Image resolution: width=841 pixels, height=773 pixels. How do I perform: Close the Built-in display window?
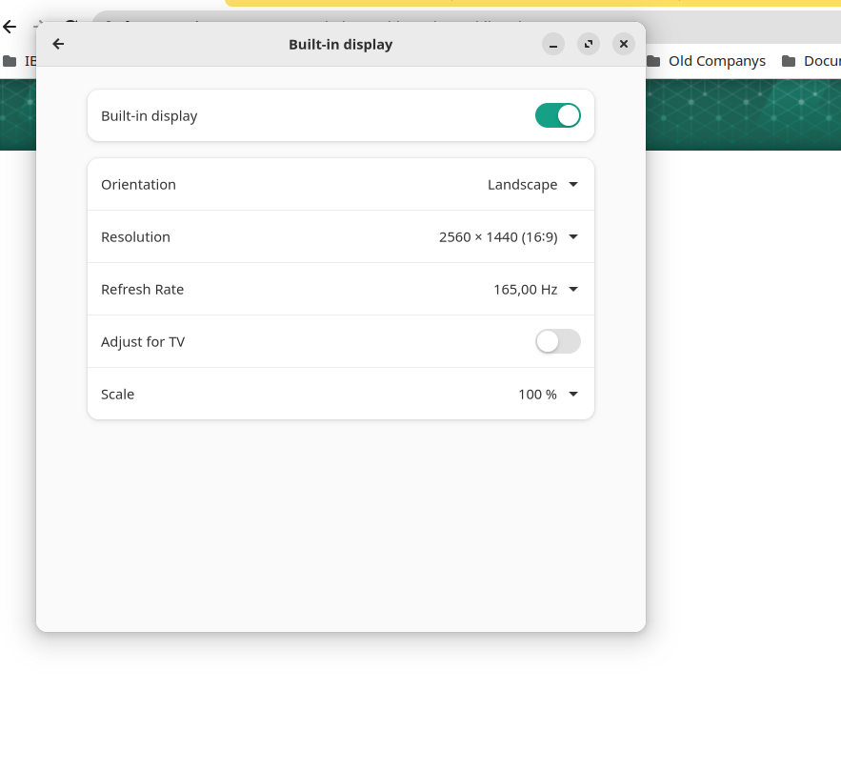(624, 44)
